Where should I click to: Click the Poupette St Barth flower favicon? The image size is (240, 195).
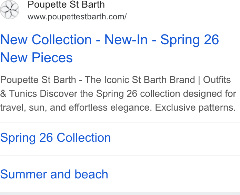point(10,10)
